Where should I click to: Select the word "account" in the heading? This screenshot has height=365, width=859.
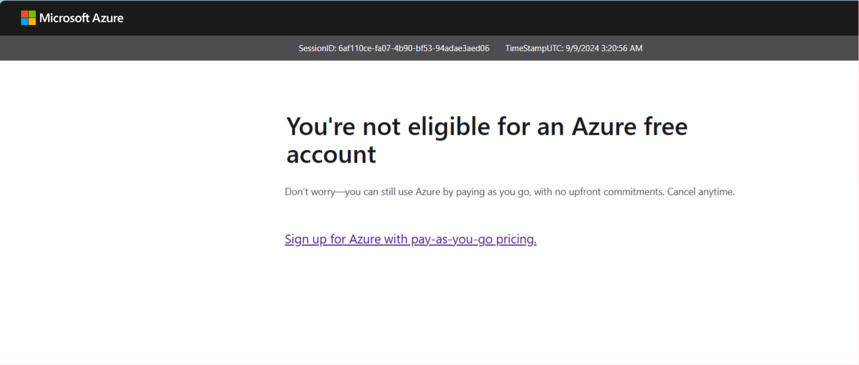coord(331,155)
